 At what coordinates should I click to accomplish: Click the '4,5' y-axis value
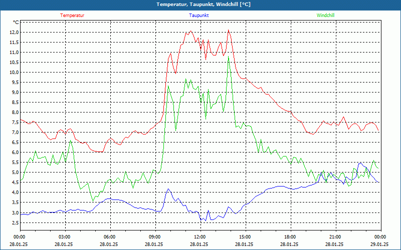click(x=15, y=182)
